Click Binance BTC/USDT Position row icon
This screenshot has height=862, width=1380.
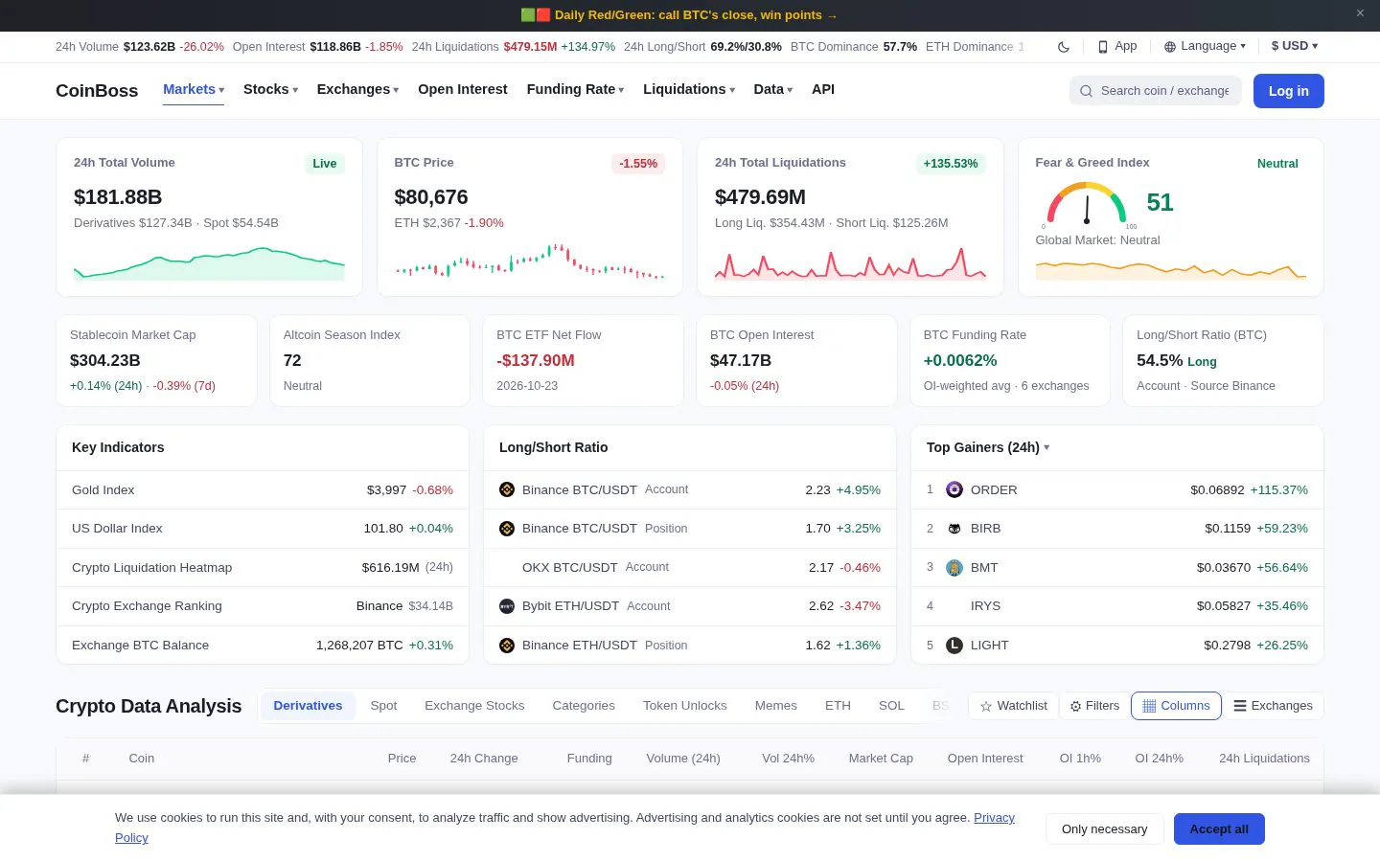coord(507,529)
